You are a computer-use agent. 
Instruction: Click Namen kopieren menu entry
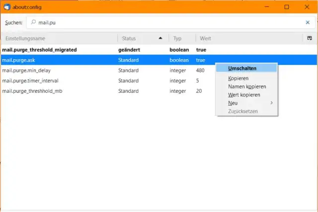tap(243, 86)
